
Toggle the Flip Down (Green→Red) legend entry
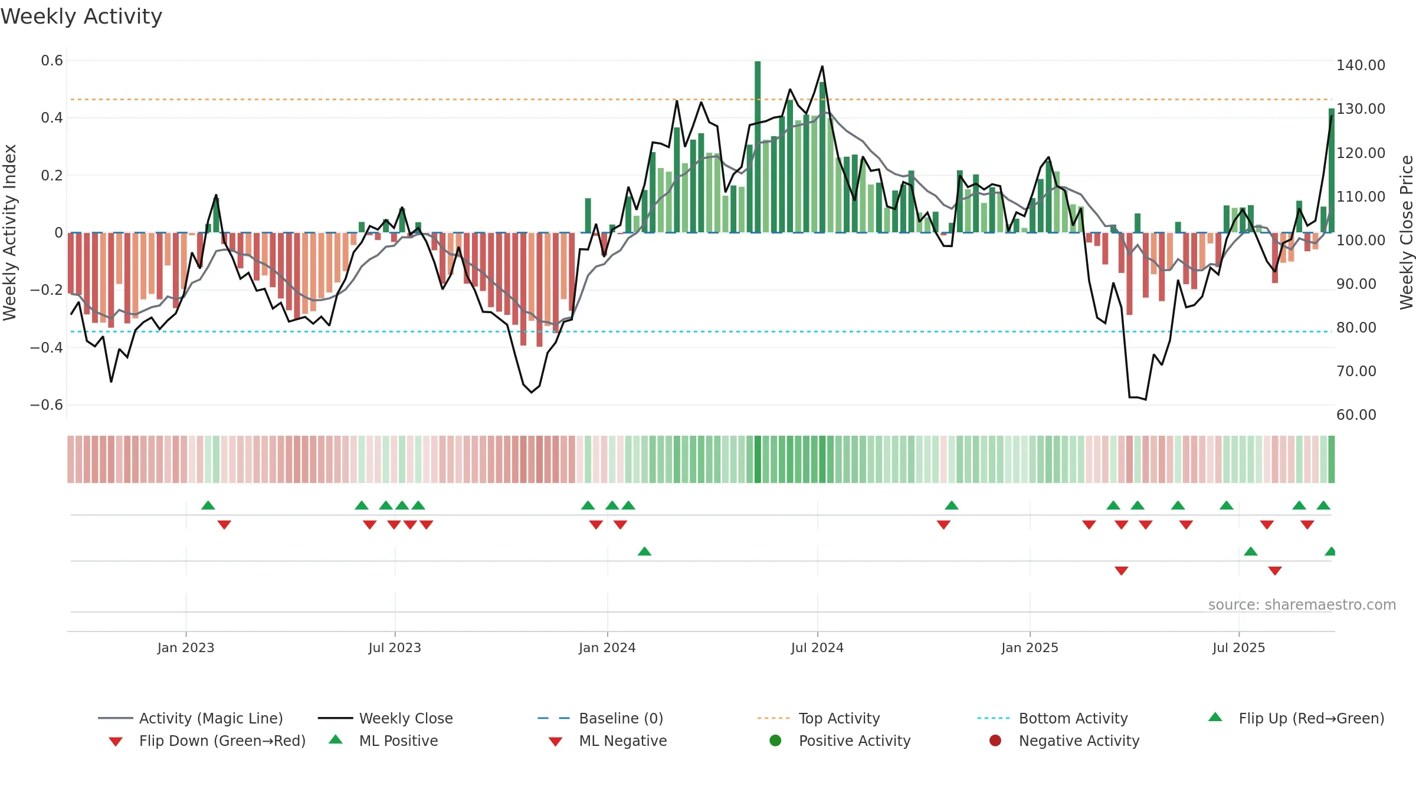tap(206, 741)
